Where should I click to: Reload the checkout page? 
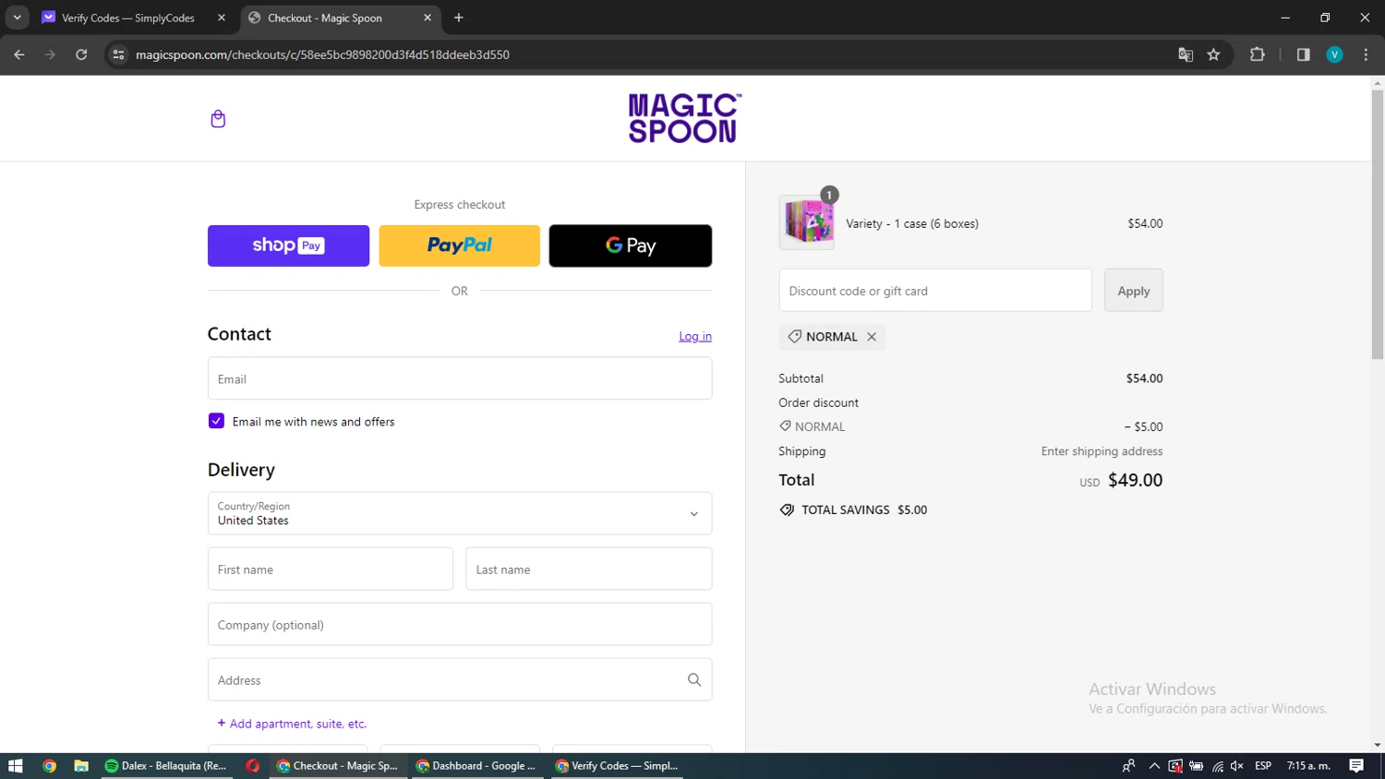click(x=81, y=54)
